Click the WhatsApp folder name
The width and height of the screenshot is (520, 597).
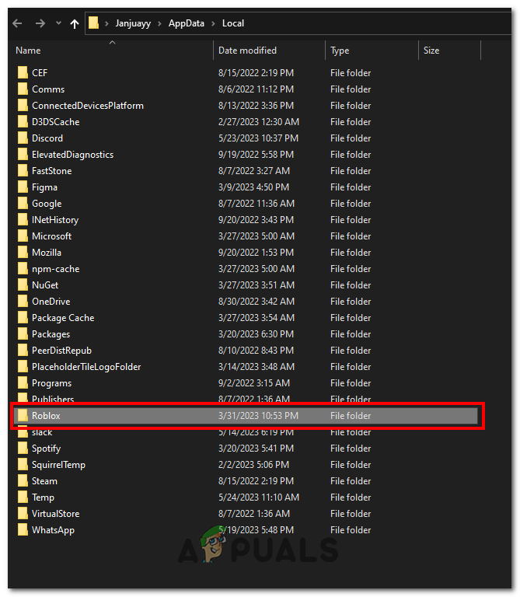[x=54, y=530]
